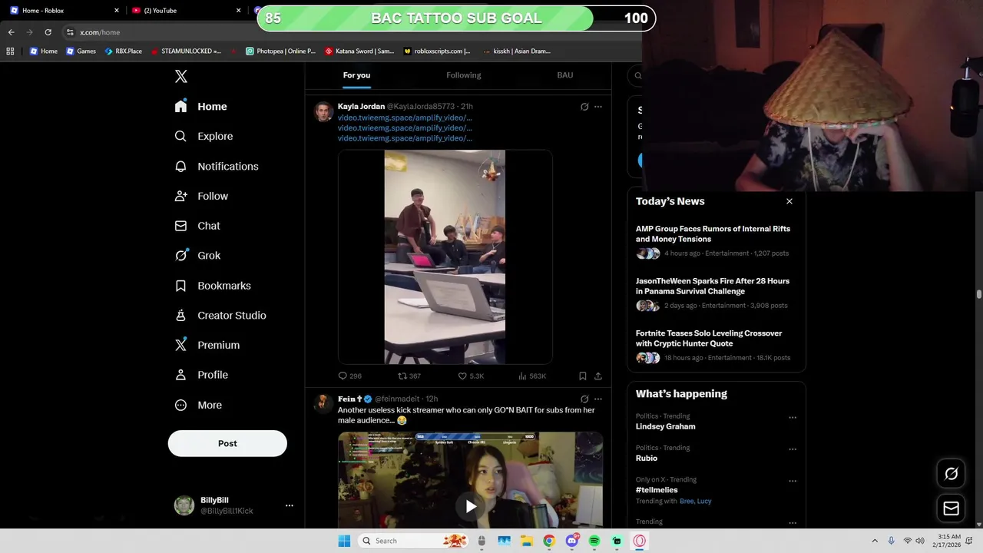Open more options for the Rubio trend
The image size is (983, 553).
click(x=793, y=449)
